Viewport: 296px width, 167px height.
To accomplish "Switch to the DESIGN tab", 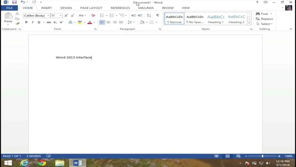I will 66,8.
